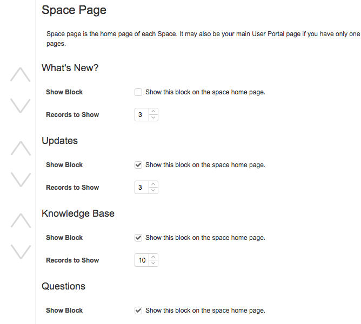Move the Updates block up
The width and height of the screenshot is (361, 324).
(x=21, y=148)
